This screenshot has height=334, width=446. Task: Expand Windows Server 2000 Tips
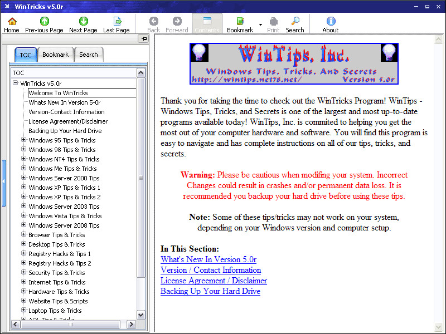(24, 178)
